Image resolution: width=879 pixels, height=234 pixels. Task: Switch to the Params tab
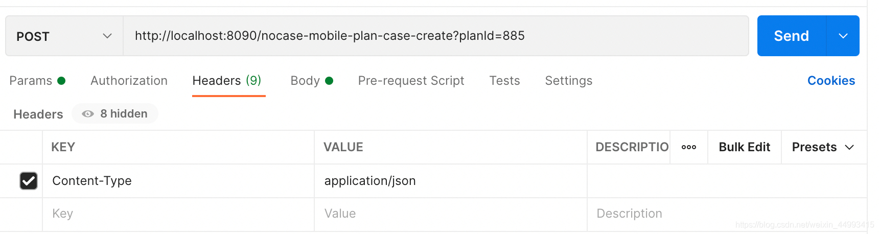31,81
